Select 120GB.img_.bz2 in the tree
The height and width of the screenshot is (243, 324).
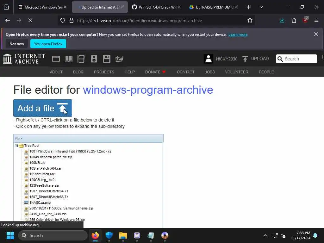[x=42, y=180]
